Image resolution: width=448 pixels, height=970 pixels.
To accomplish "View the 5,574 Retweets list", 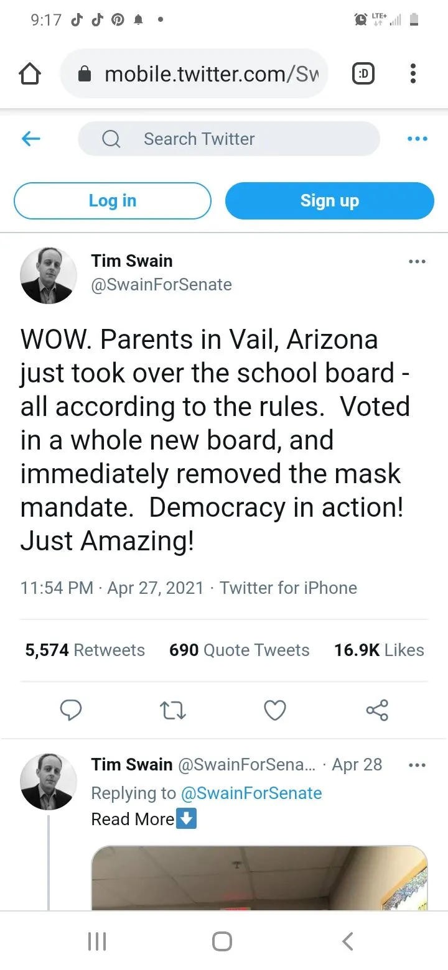I will 85,650.
